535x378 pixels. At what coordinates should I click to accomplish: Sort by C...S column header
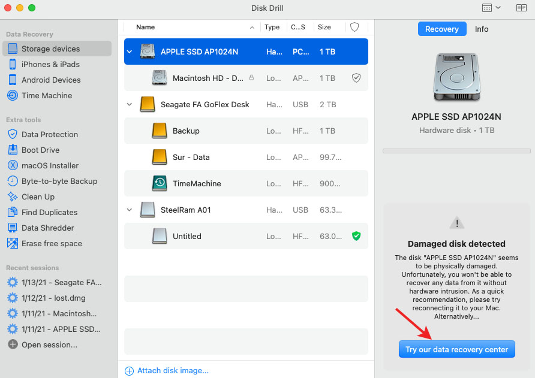(x=298, y=27)
